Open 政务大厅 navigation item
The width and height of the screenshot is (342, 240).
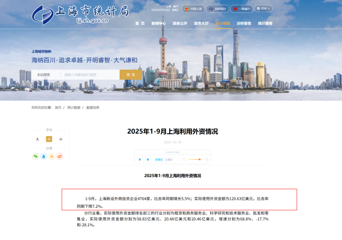tap(201, 23)
